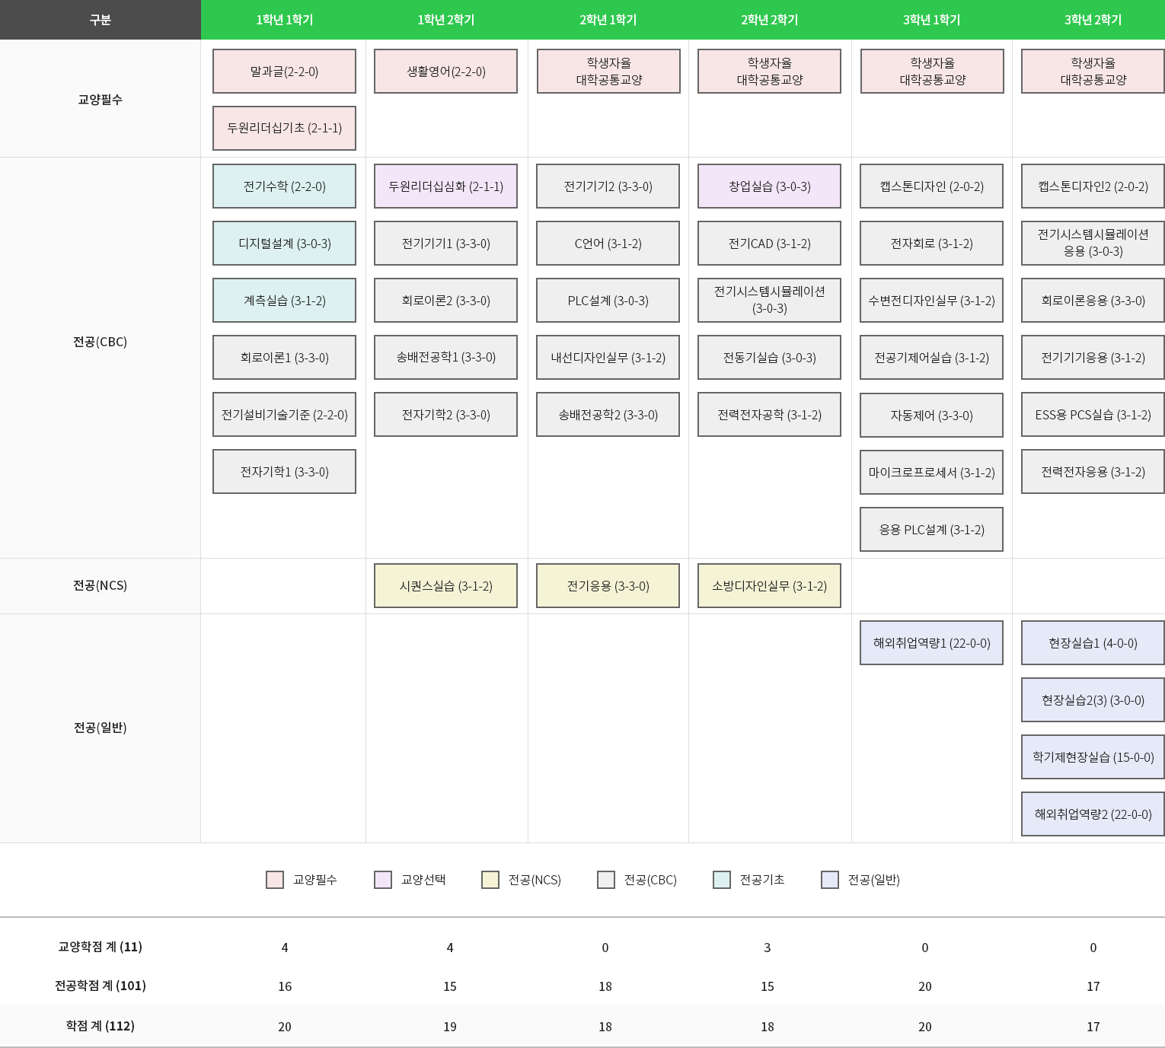The height and width of the screenshot is (1048, 1165).
Task: Click 송배전공학1 (3-3-0) box
Action: [445, 358]
